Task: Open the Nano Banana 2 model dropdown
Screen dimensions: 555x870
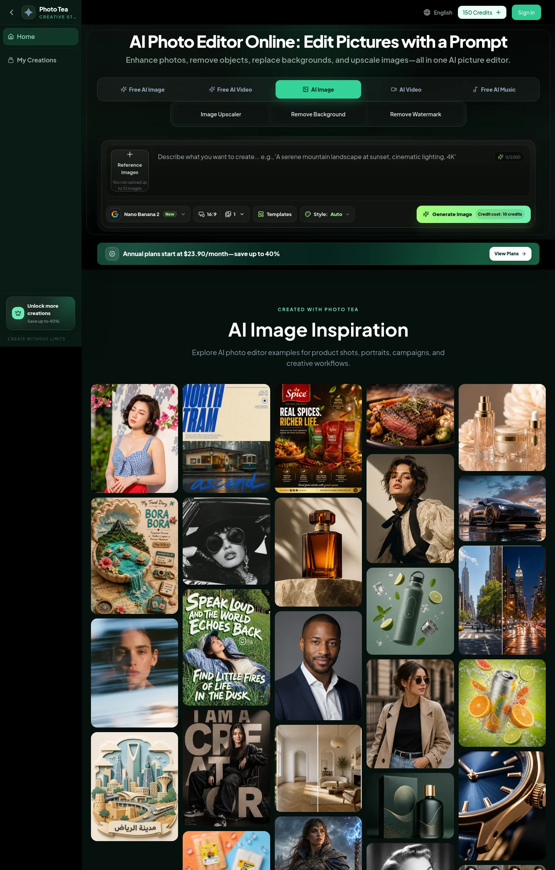Action: pyautogui.click(x=148, y=214)
